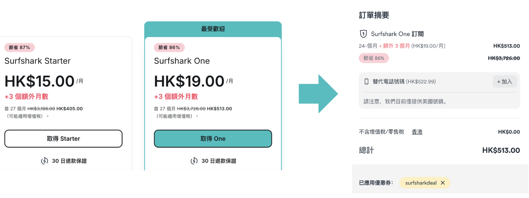Click the 總計 HK$513.00 total amount
This screenshot has height=198, width=529.
point(501,151)
